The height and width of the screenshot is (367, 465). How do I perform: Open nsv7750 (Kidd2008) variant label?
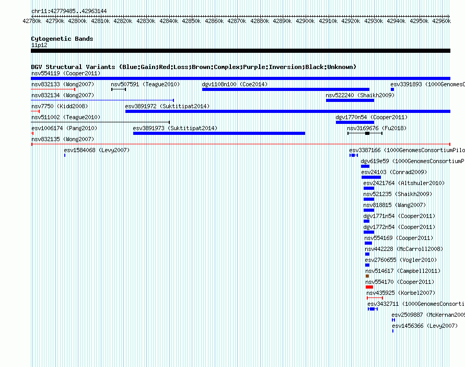pos(60,106)
